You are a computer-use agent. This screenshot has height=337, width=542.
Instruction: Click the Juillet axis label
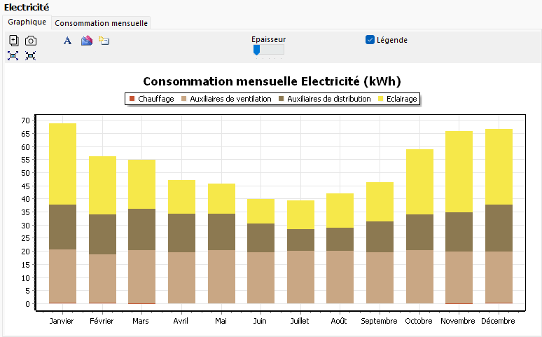point(300,321)
